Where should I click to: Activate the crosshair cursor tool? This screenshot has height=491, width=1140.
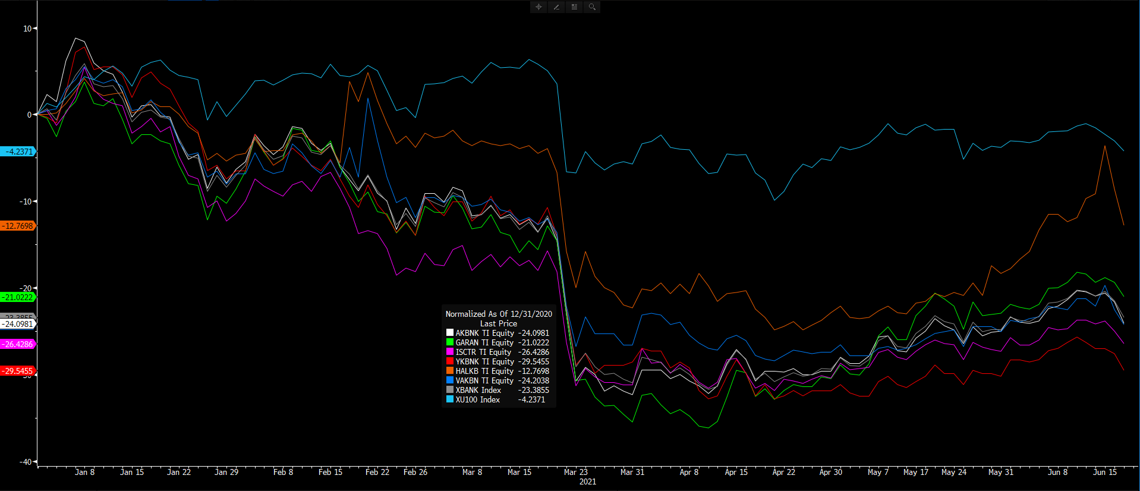[x=538, y=7]
